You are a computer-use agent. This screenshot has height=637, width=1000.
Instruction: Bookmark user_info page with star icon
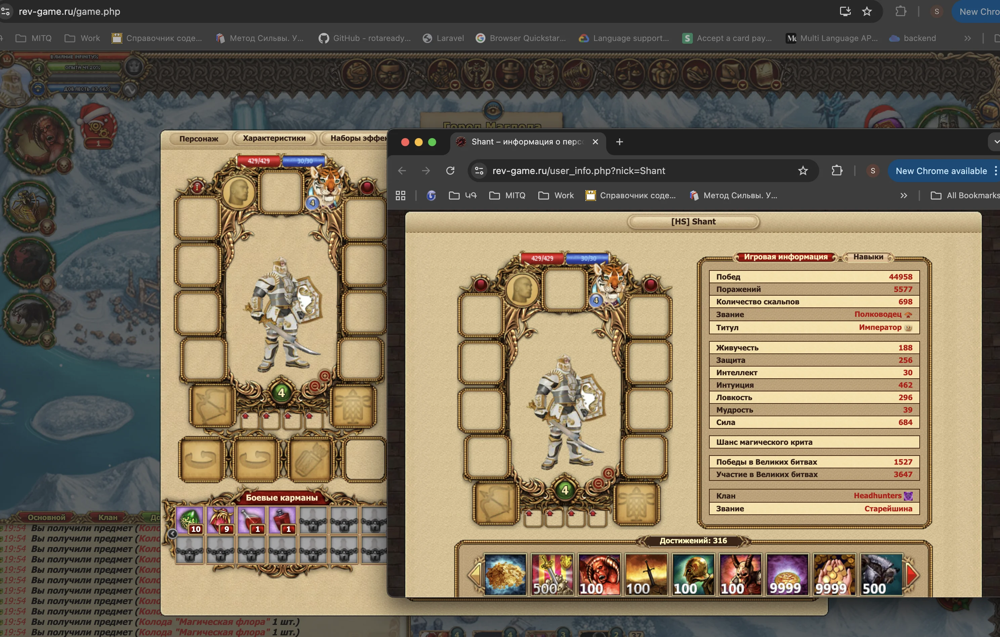click(803, 171)
